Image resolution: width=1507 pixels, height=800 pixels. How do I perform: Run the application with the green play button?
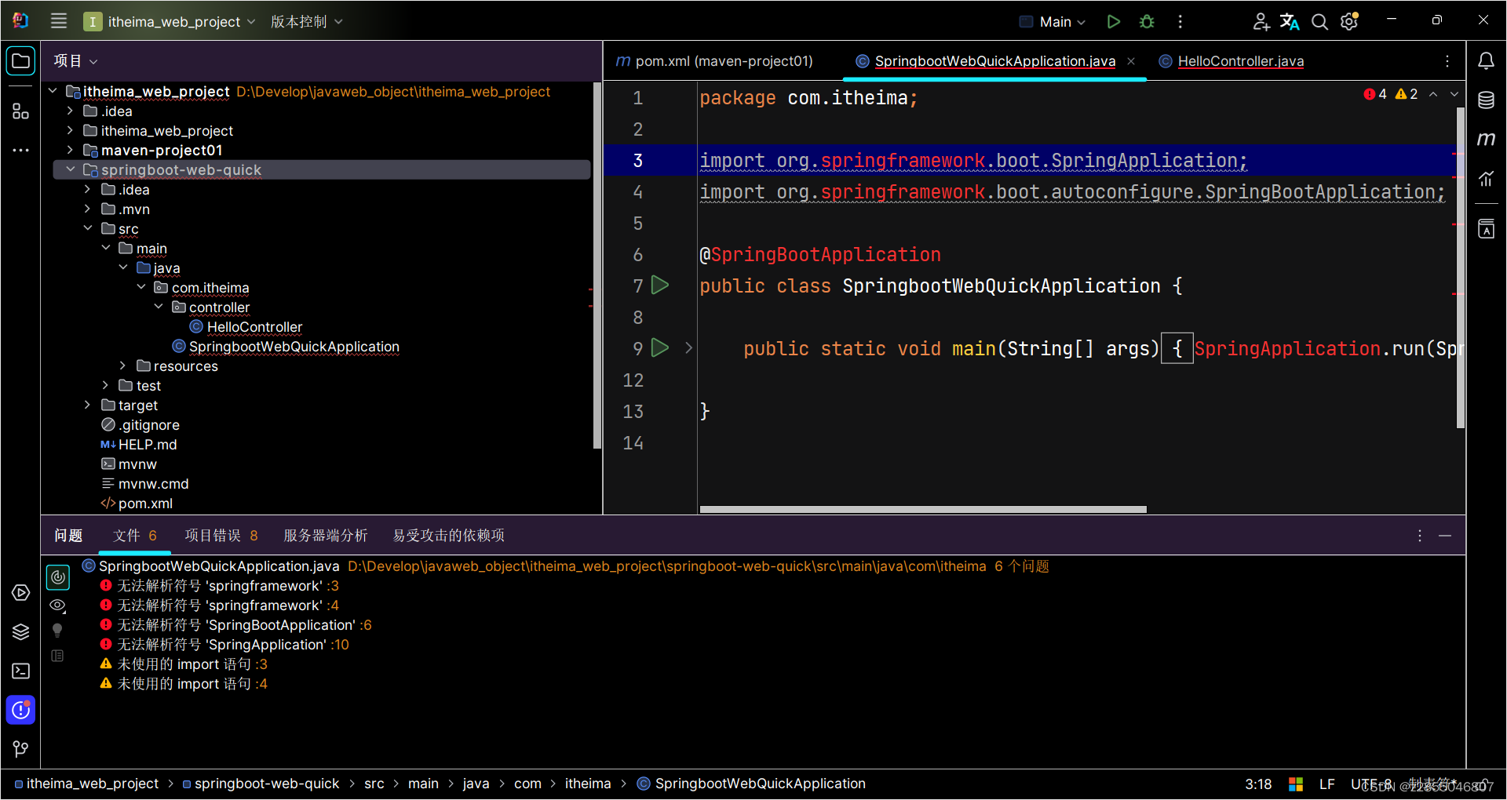coord(1114,21)
